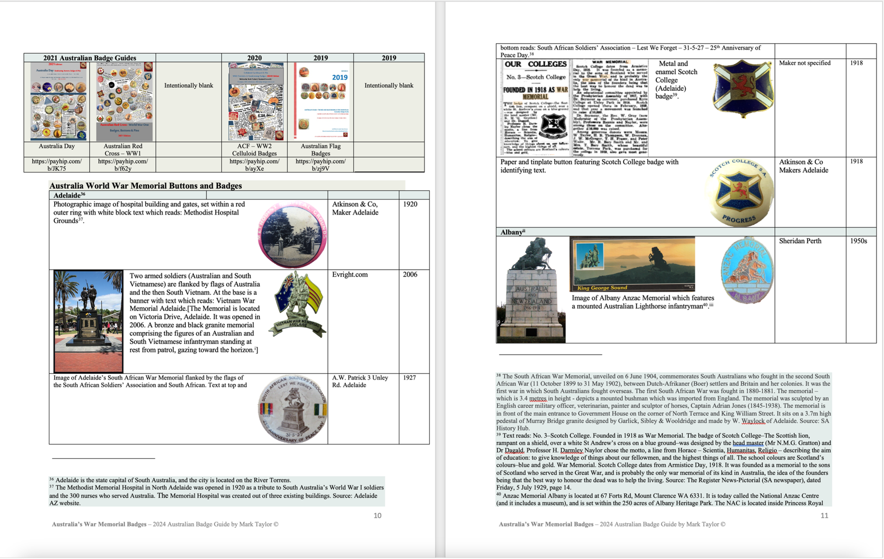Follow the payhip.com b/zj9V link

[320, 165]
